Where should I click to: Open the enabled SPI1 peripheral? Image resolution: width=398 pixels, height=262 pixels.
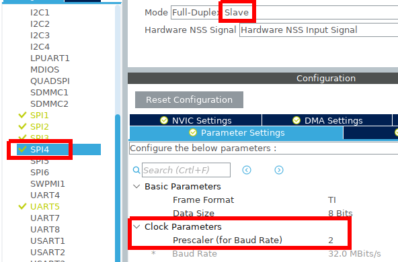coord(40,115)
